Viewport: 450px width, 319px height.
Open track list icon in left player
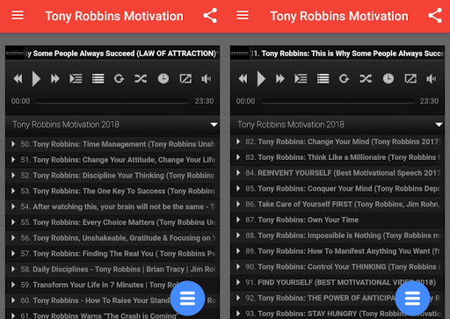98,78
